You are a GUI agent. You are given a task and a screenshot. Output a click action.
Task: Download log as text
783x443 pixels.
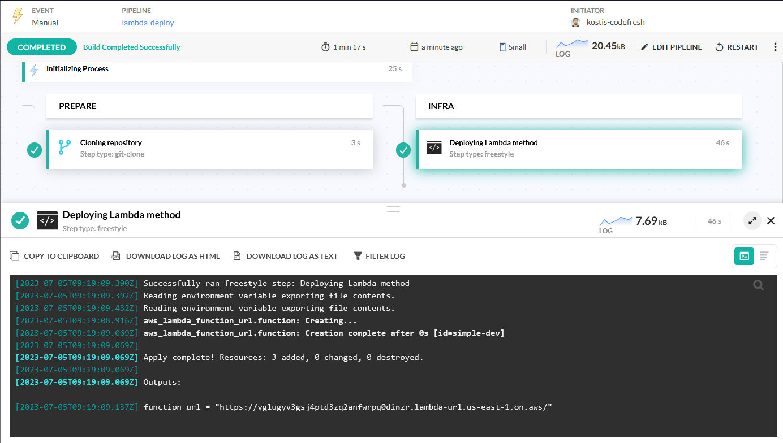[286, 256]
